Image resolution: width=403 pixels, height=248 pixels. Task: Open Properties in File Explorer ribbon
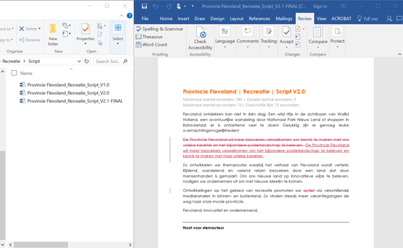[85, 34]
